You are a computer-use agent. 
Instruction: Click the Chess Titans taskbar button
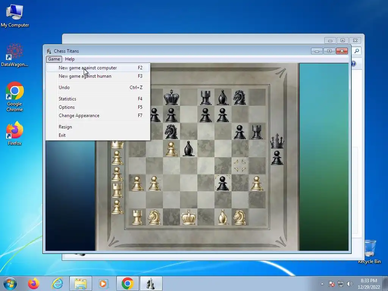point(151,283)
